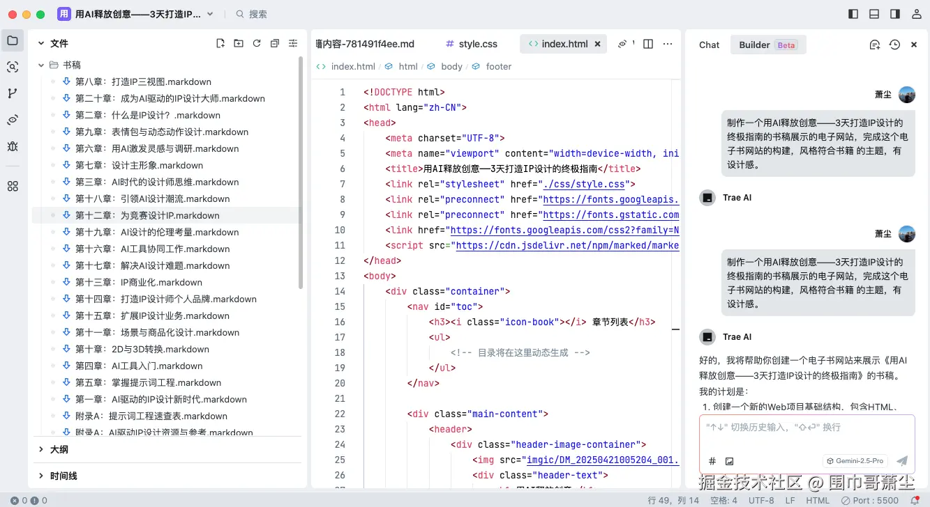Open chat history
The image size is (930, 507).
click(894, 45)
